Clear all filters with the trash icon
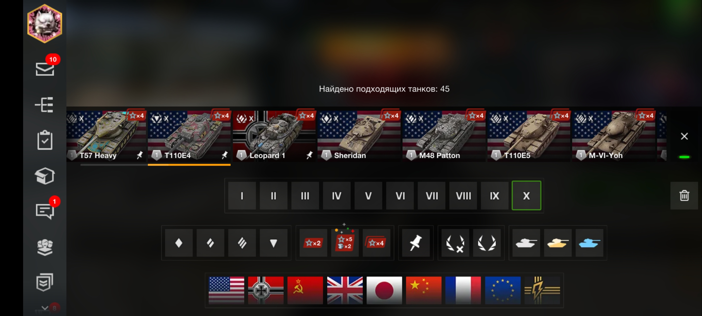This screenshot has height=316, width=702. (684, 195)
